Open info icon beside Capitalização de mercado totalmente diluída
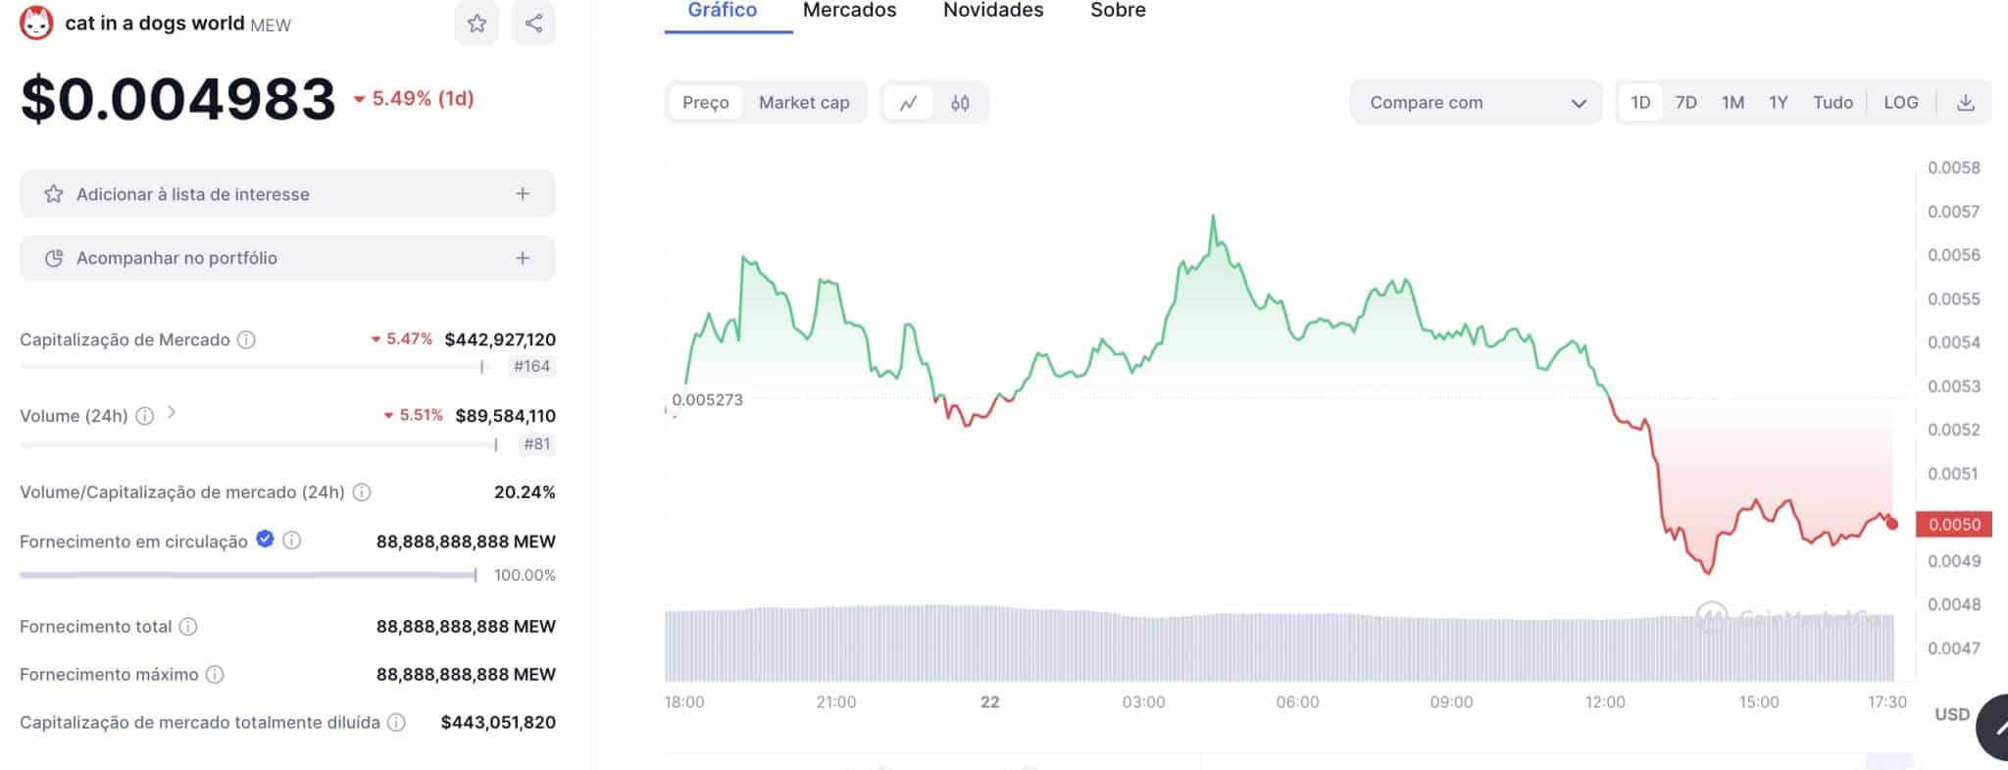The image size is (2008, 770). click(396, 722)
